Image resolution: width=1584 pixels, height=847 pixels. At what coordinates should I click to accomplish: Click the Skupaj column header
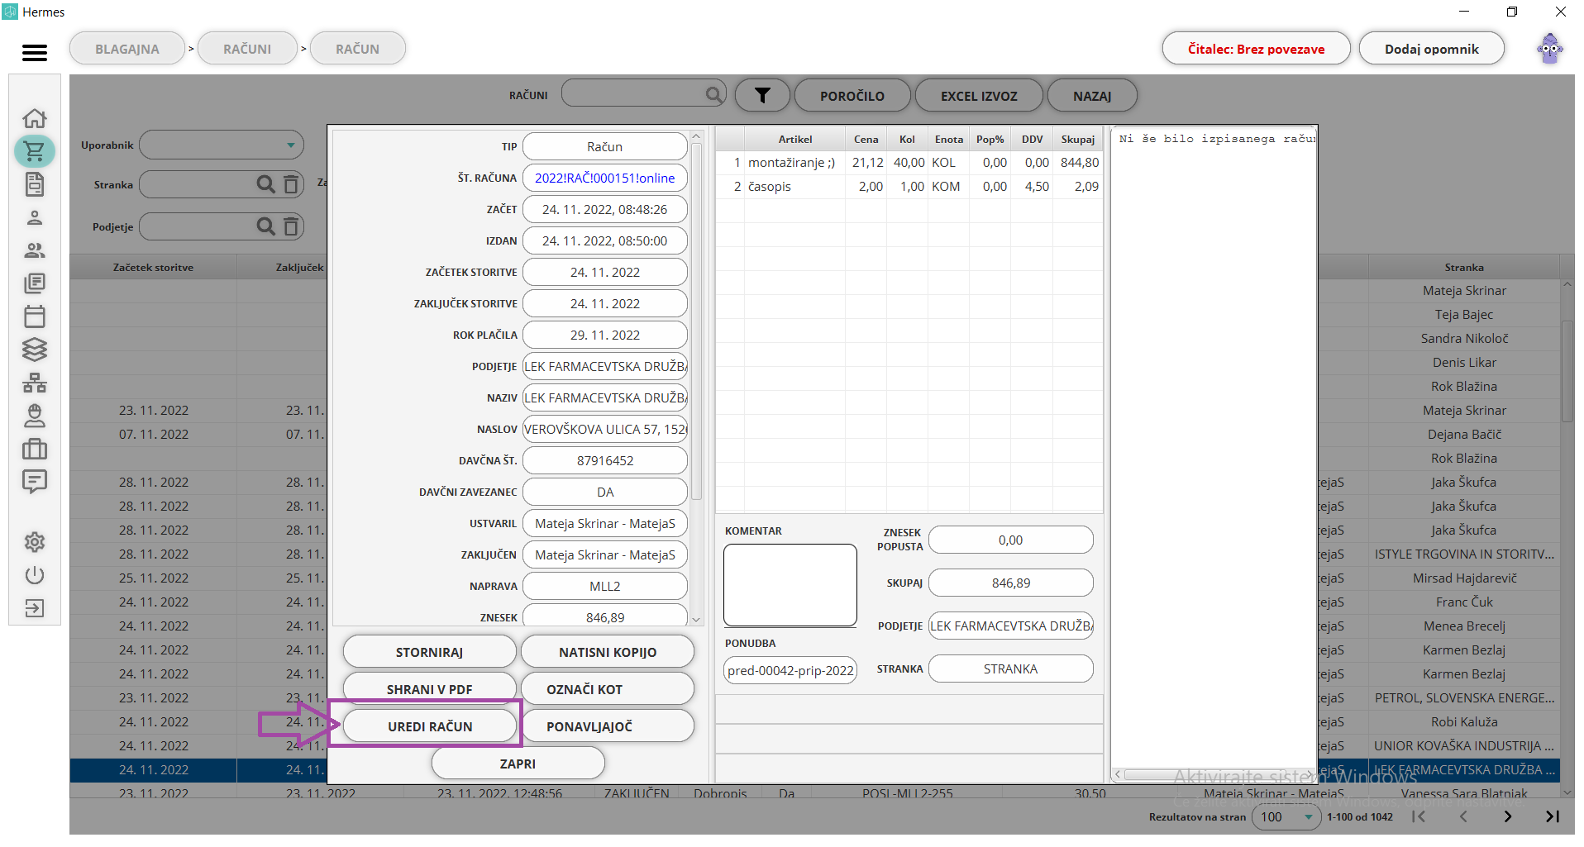1078,139
